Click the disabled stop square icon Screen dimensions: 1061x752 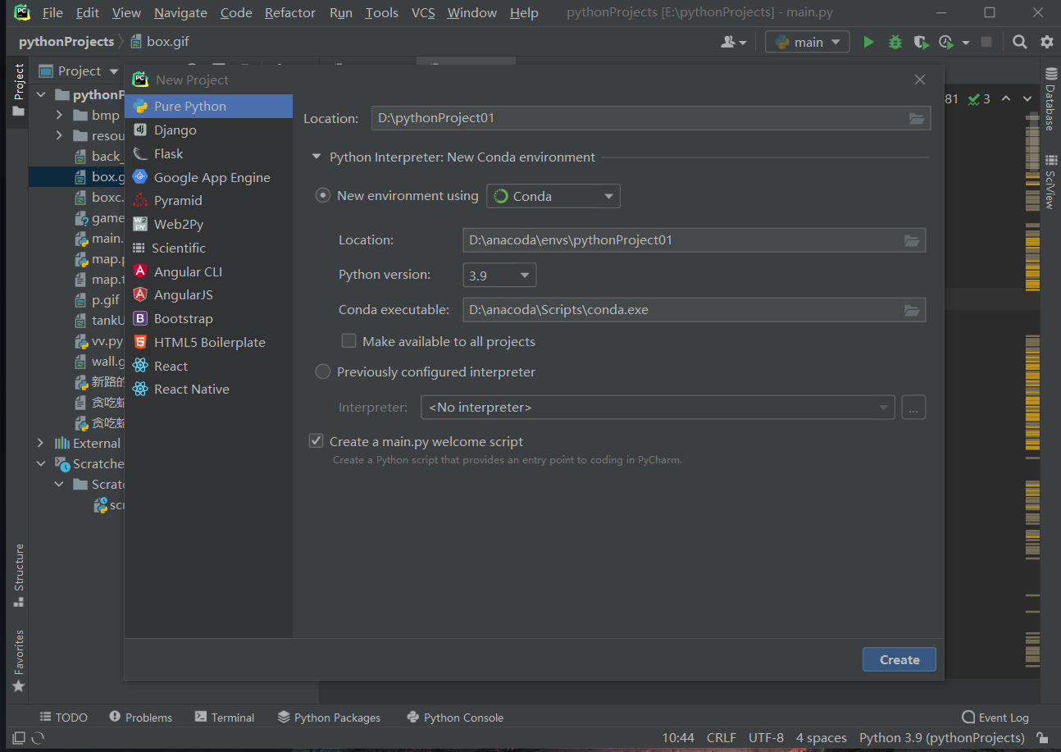point(986,42)
